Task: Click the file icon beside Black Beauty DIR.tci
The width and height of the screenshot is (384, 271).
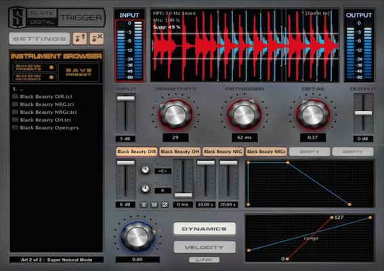Action: click(15, 96)
